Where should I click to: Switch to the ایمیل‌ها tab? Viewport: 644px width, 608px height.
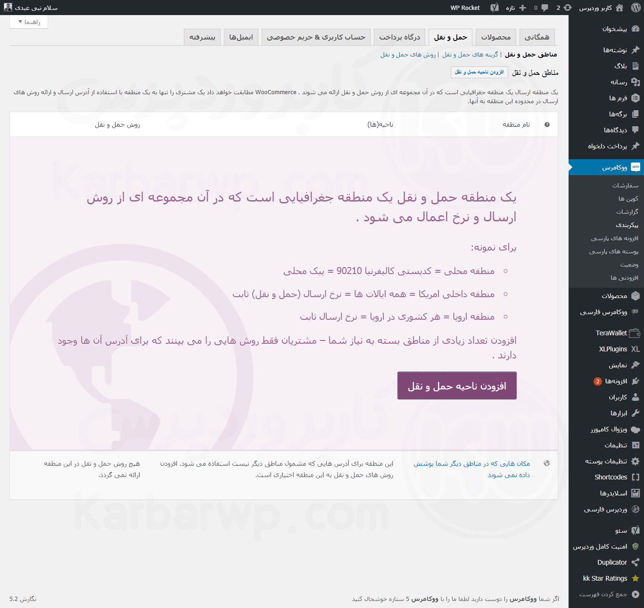(x=241, y=37)
